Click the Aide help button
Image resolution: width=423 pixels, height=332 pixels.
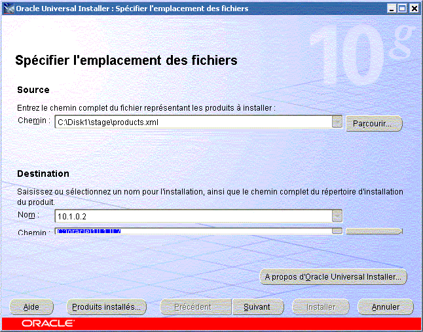point(31,306)
